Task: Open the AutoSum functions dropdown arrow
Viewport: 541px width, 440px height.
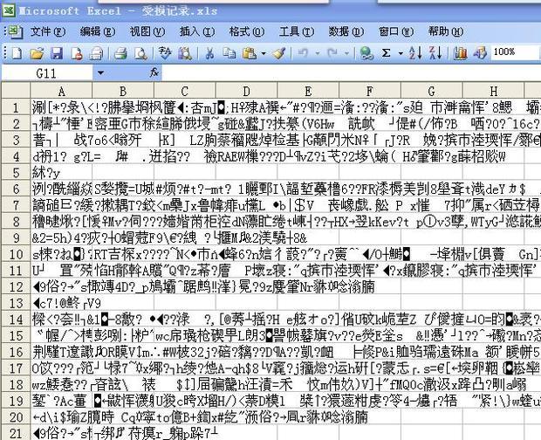Action: 401,53
